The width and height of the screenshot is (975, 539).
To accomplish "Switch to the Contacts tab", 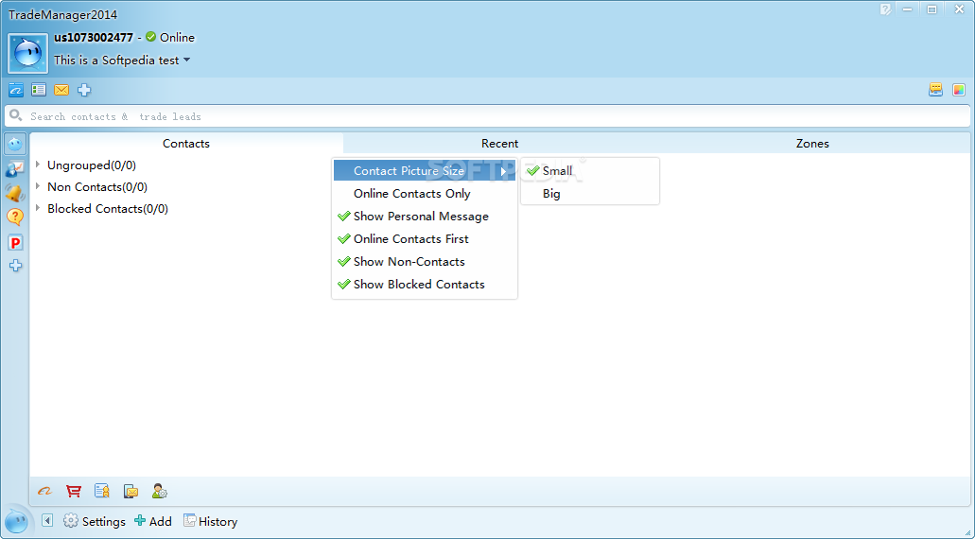I will (186, 143).
